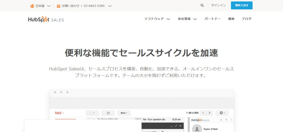This screenshot has width=283, height=132.
Task: Click the chevron arrow in HubSpot sidebar
Action: pyautogui.click(x=231, y=120)
